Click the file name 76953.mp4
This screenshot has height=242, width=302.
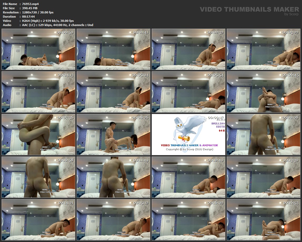tap(31, 4)
